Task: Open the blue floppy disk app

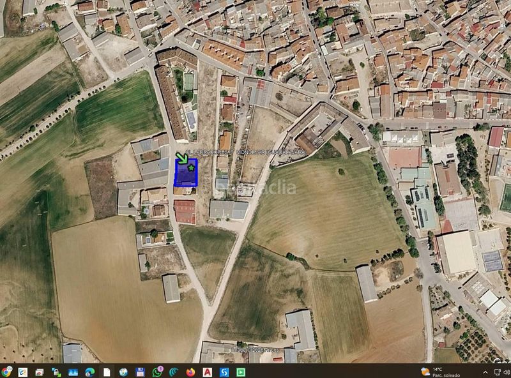Action: tap(140, 372)
